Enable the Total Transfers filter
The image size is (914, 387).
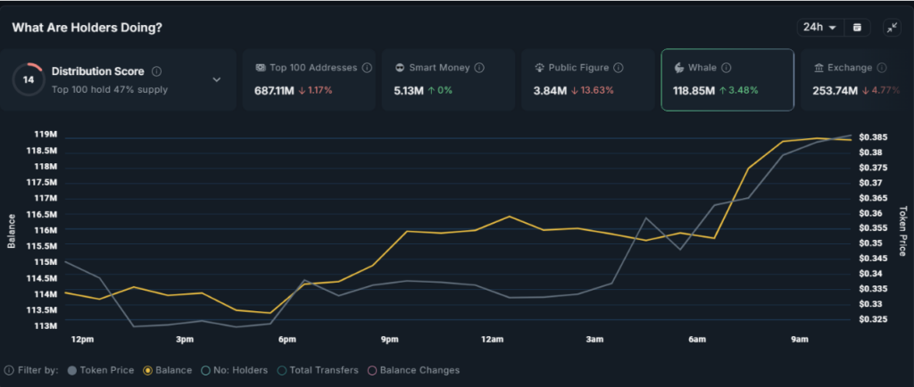pos(318,370)
